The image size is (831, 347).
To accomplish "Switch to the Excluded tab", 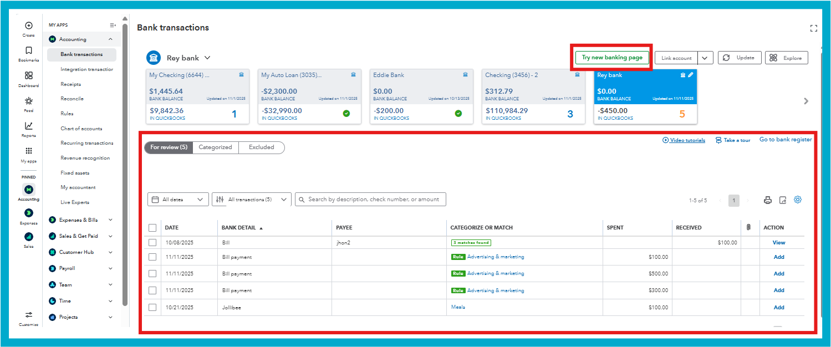I will 261,147.
